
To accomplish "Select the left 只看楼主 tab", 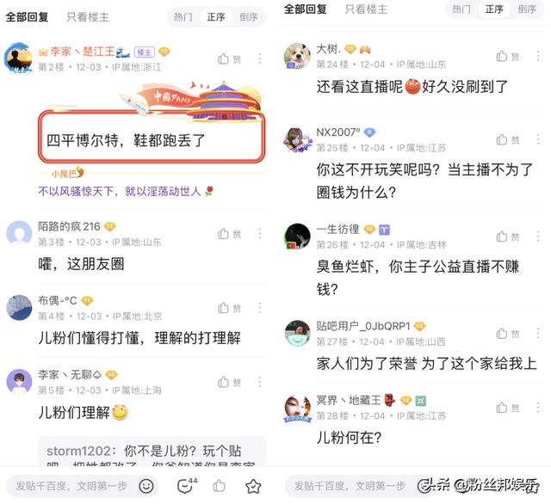I will pos(88,17).
